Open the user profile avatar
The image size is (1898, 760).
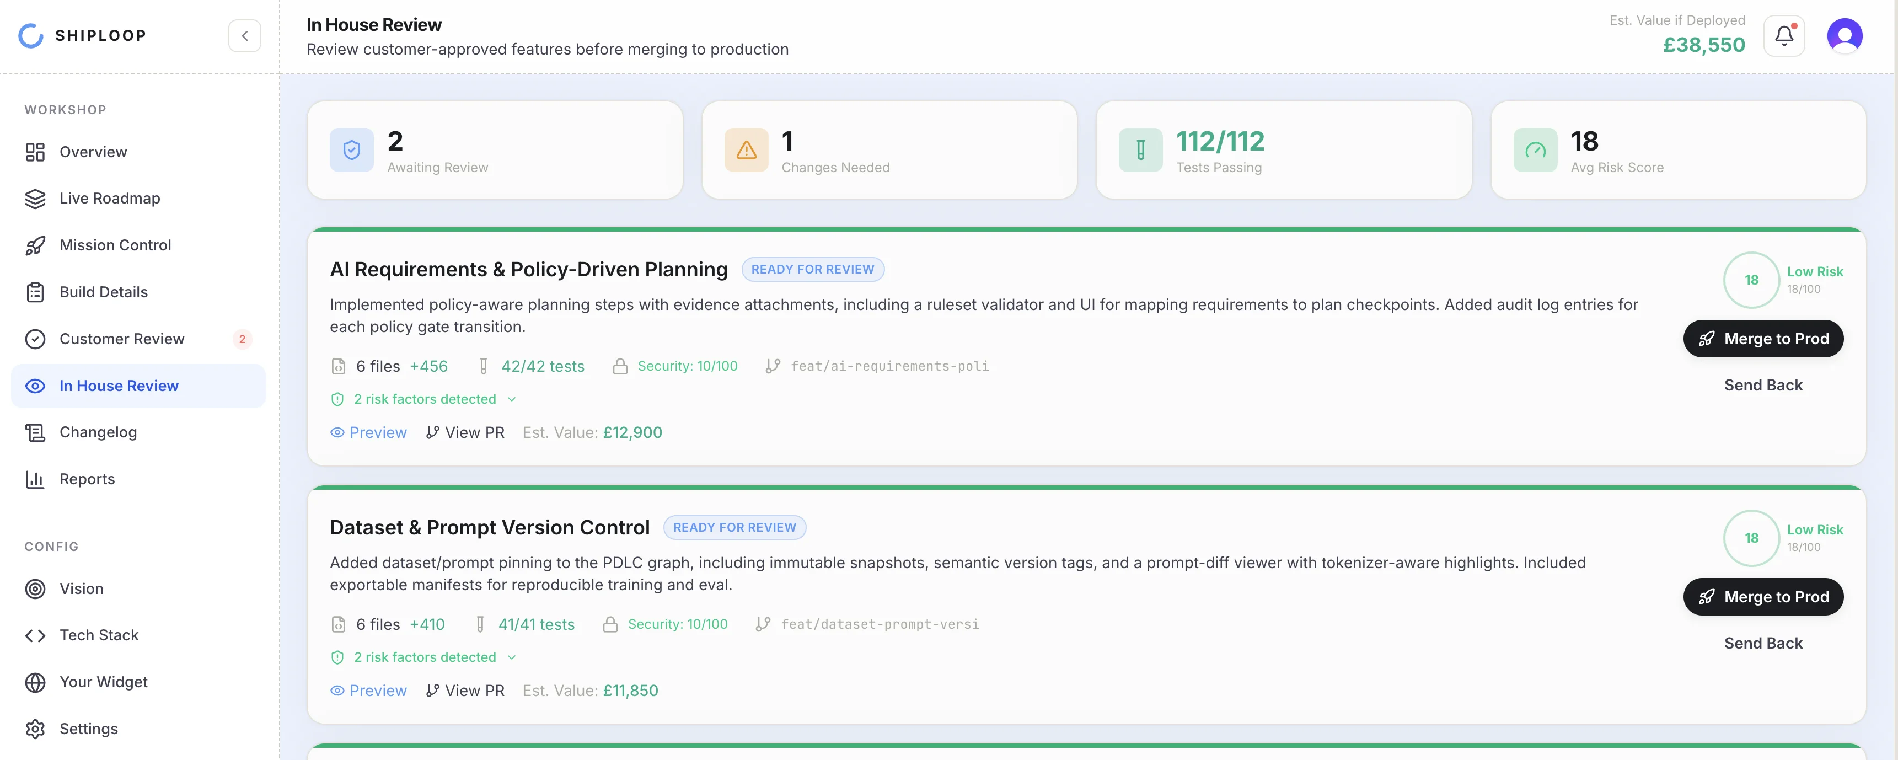1845,35
